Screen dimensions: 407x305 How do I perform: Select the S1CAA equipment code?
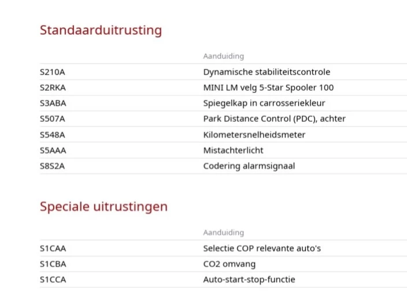click(53, 248)
